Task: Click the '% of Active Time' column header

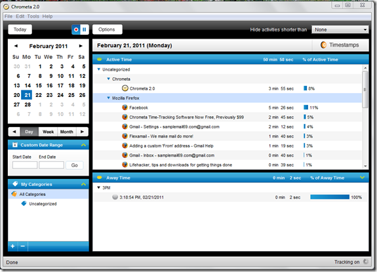Action: click(320, 60)
